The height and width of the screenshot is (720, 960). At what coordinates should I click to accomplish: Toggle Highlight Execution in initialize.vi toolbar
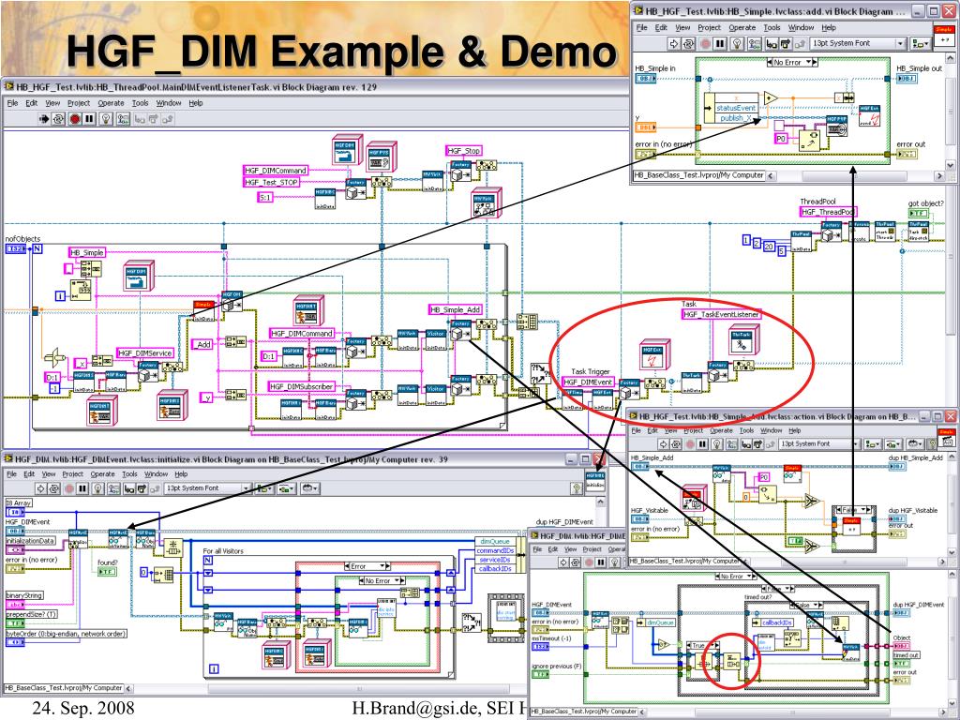99,488
